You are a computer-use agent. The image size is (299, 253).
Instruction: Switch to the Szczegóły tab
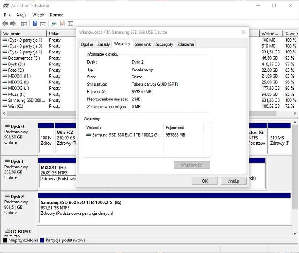(x=164, y=44)
